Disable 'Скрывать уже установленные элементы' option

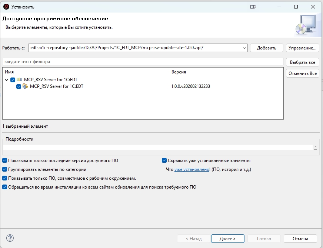pyautogui.click(x=164, y=161)
